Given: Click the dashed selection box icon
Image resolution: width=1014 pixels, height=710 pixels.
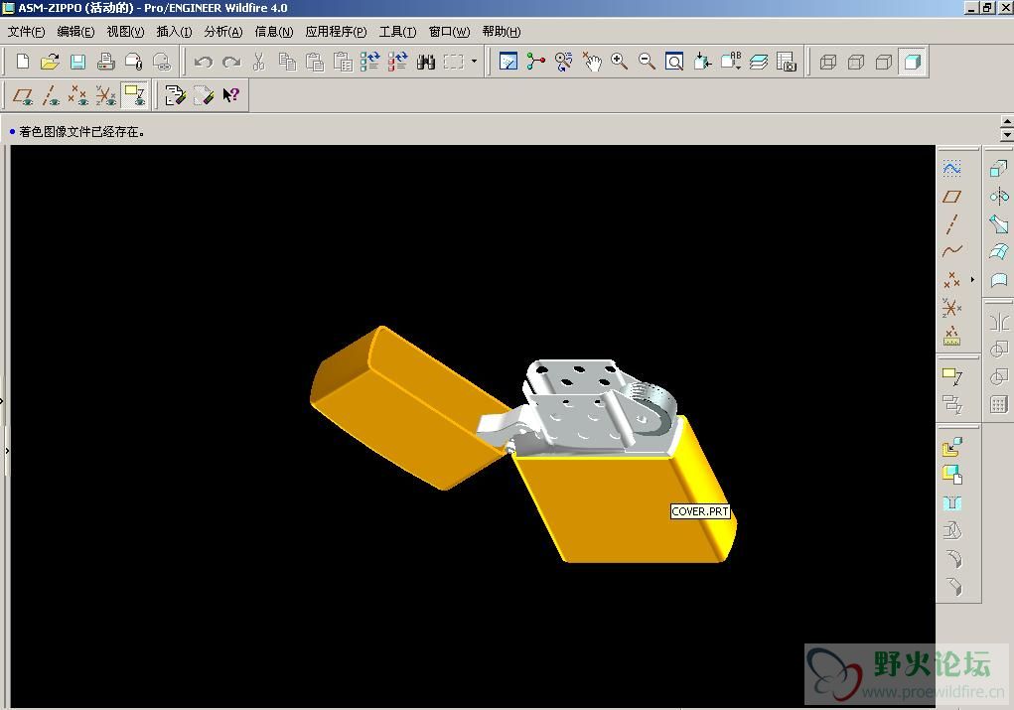Looking at the screenshot, I should point(454,62).
